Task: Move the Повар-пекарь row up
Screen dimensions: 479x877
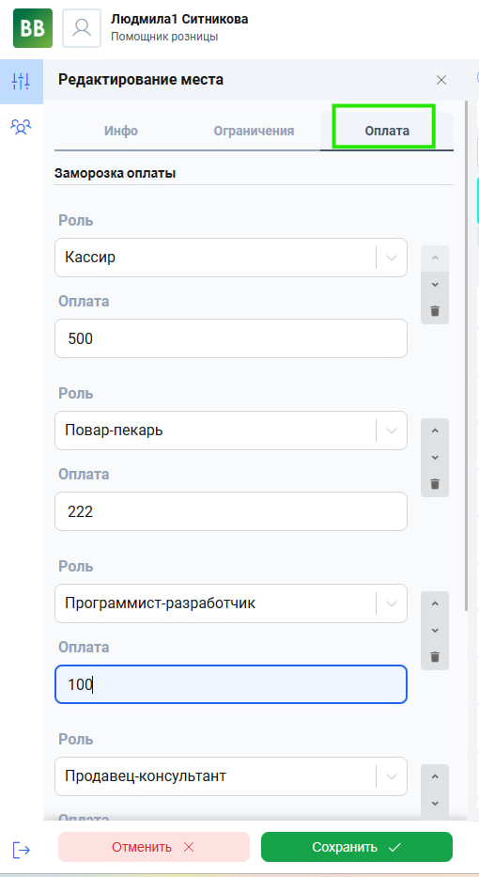Action: point(435,431)
